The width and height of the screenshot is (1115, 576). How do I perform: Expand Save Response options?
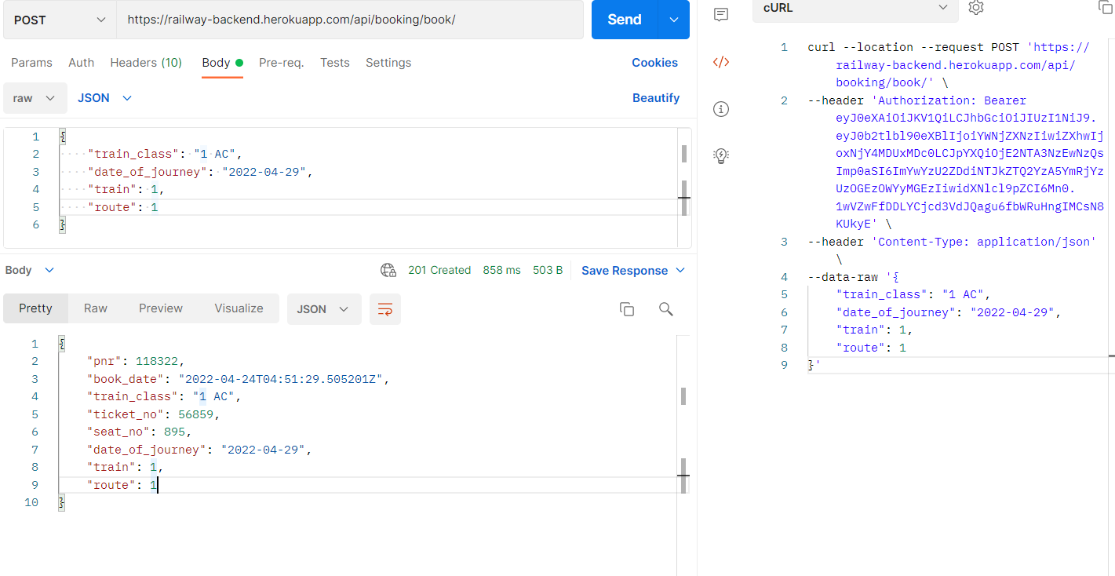pyautogui.click(x=680, y=270)
